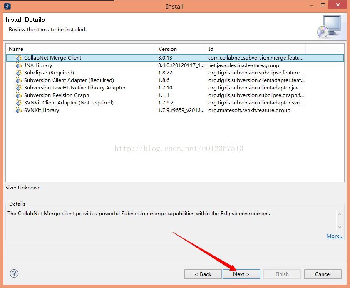Minimize the Install window
Screen dimensions: 350x288
(x=312, y=5)
